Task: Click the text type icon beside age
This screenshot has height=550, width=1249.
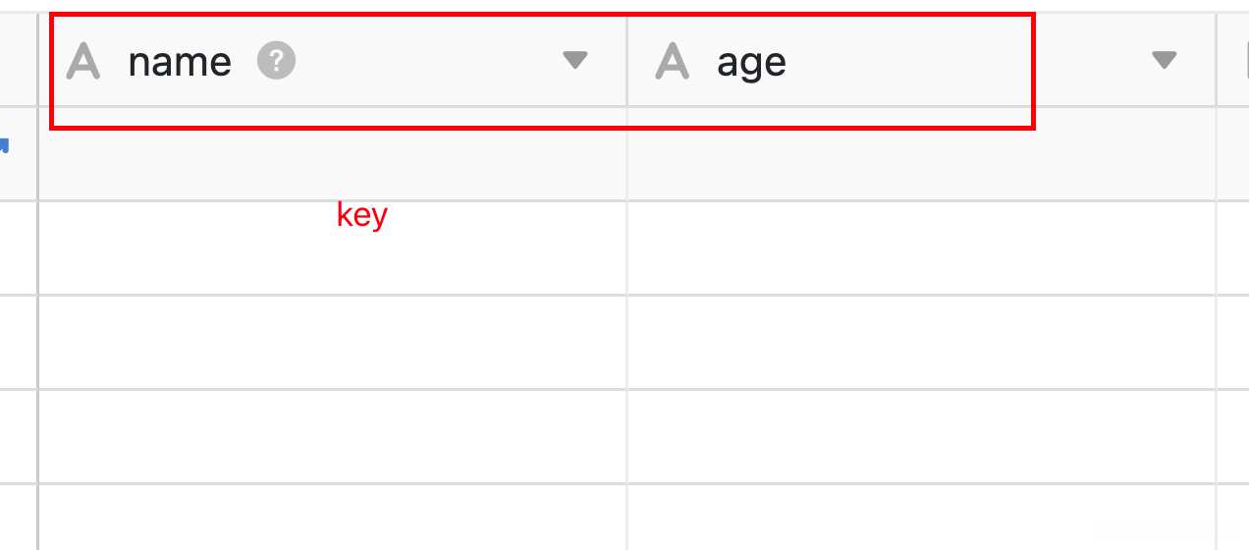Action: click(x=673, y=62)
